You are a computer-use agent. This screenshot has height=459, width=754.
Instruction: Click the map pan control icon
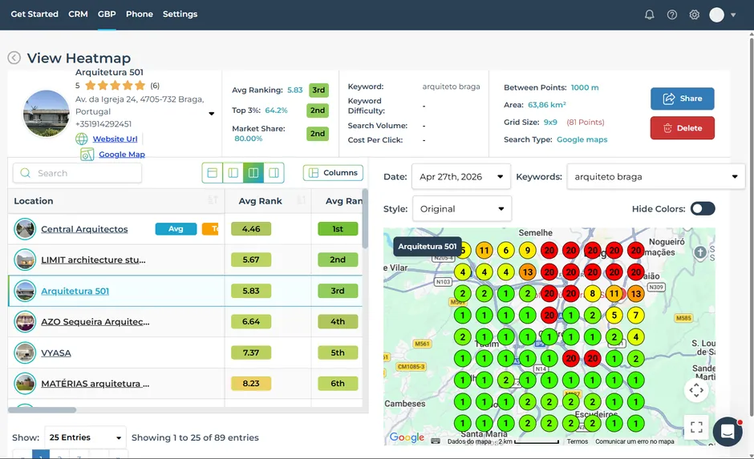pos(696,390)
